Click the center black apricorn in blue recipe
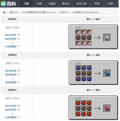Viewport: 120px width, 121px height. (x=84, y=73)
